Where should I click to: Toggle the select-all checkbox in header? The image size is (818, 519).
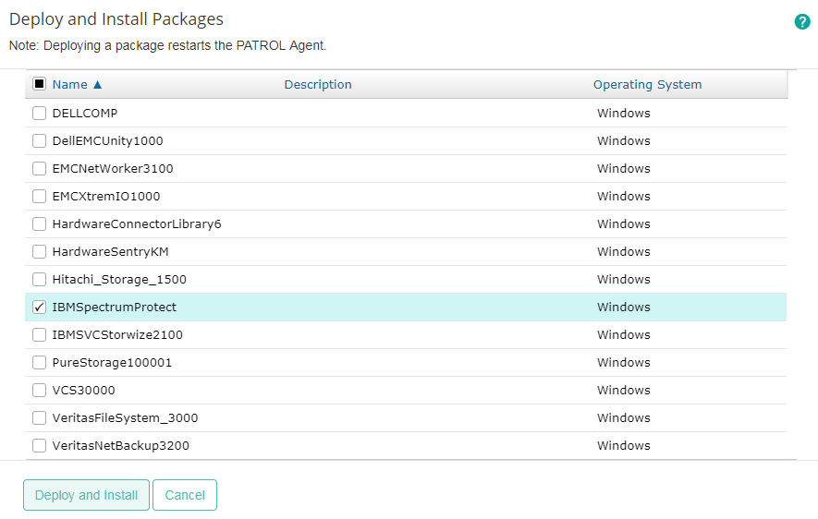pos(39,84)
